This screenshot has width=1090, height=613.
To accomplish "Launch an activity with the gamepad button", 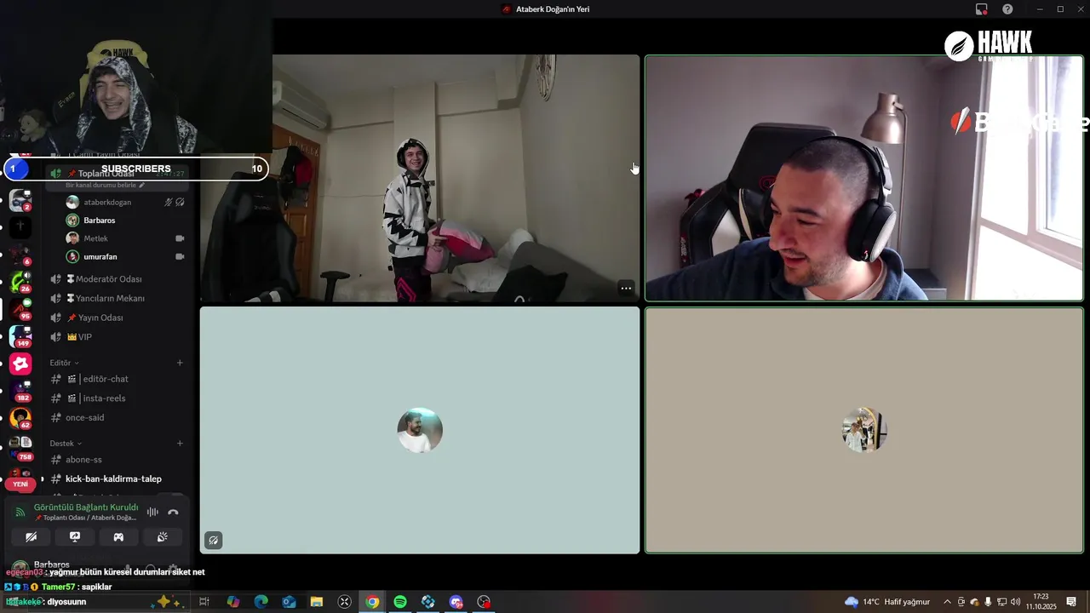I will 118,537.
